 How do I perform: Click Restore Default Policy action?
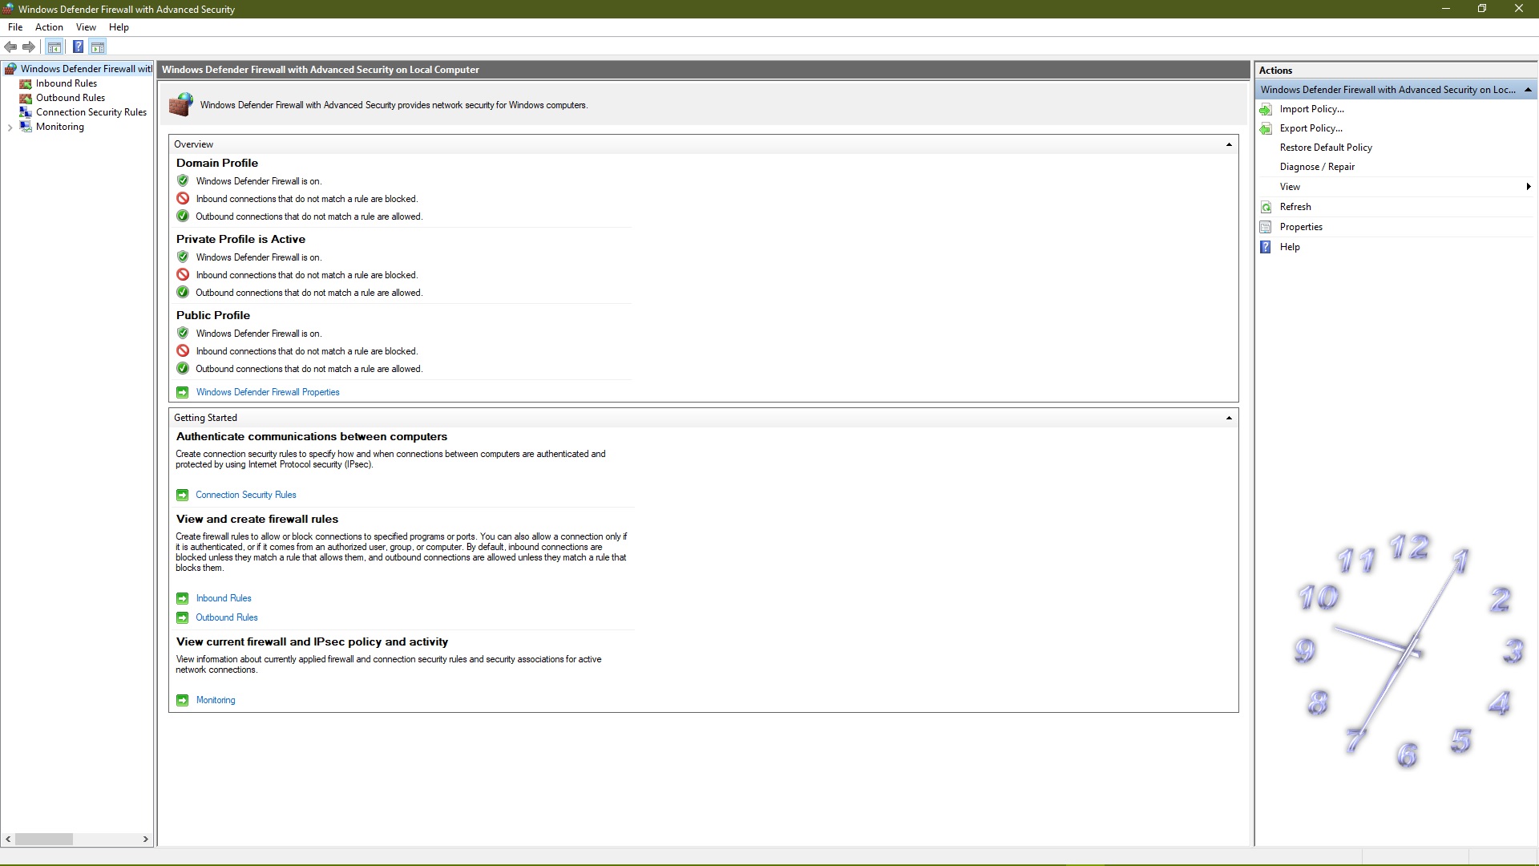[x=1326, y=148]
